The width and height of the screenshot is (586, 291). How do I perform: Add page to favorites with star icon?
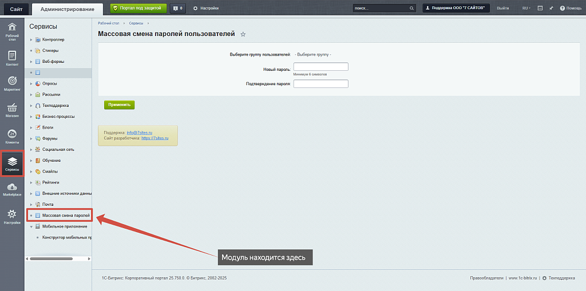tap(243, 34)
